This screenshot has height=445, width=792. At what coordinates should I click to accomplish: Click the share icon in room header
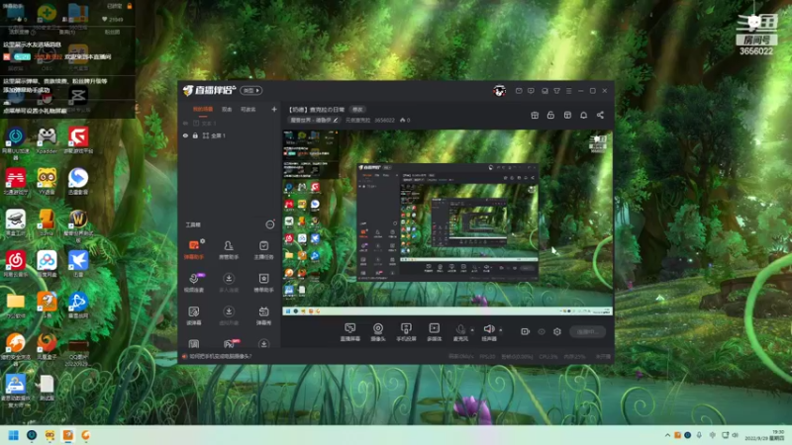click(600, 115)
